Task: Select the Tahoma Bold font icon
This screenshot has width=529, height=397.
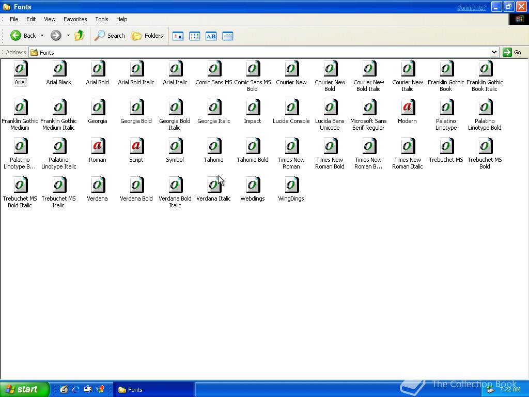Action: click(253, 146)
